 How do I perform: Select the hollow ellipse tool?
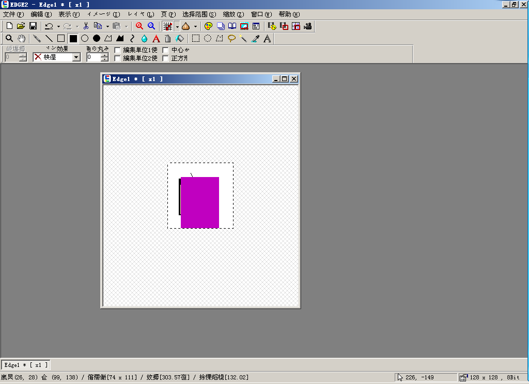(x=85, y=38)
